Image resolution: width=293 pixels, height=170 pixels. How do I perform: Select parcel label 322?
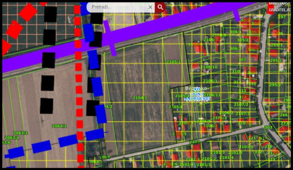tap(258, 152)
